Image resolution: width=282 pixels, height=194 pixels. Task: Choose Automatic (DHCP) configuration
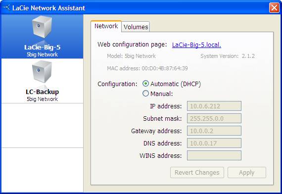click(x=145, y=84)
